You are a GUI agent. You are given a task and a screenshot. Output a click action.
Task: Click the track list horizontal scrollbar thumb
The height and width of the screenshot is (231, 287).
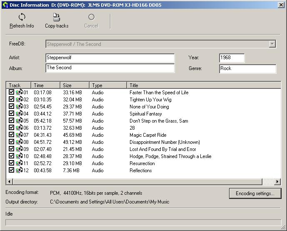(137, 181)
